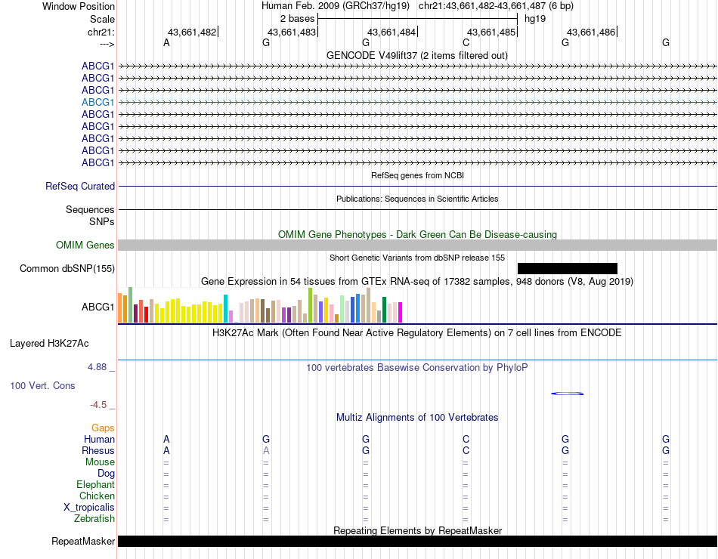Click the 100 Vert. Cons track label
Screen dimensions: 718x559
click(x=42, y=385)
